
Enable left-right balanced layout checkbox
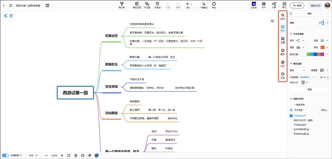pyautogui.click(x=291, y=129)
